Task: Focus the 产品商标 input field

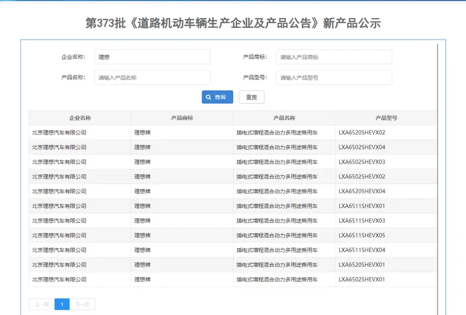Action: 334,56
